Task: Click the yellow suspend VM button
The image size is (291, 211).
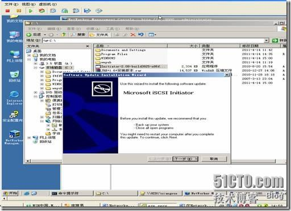Action: click(x=19, y=11)
